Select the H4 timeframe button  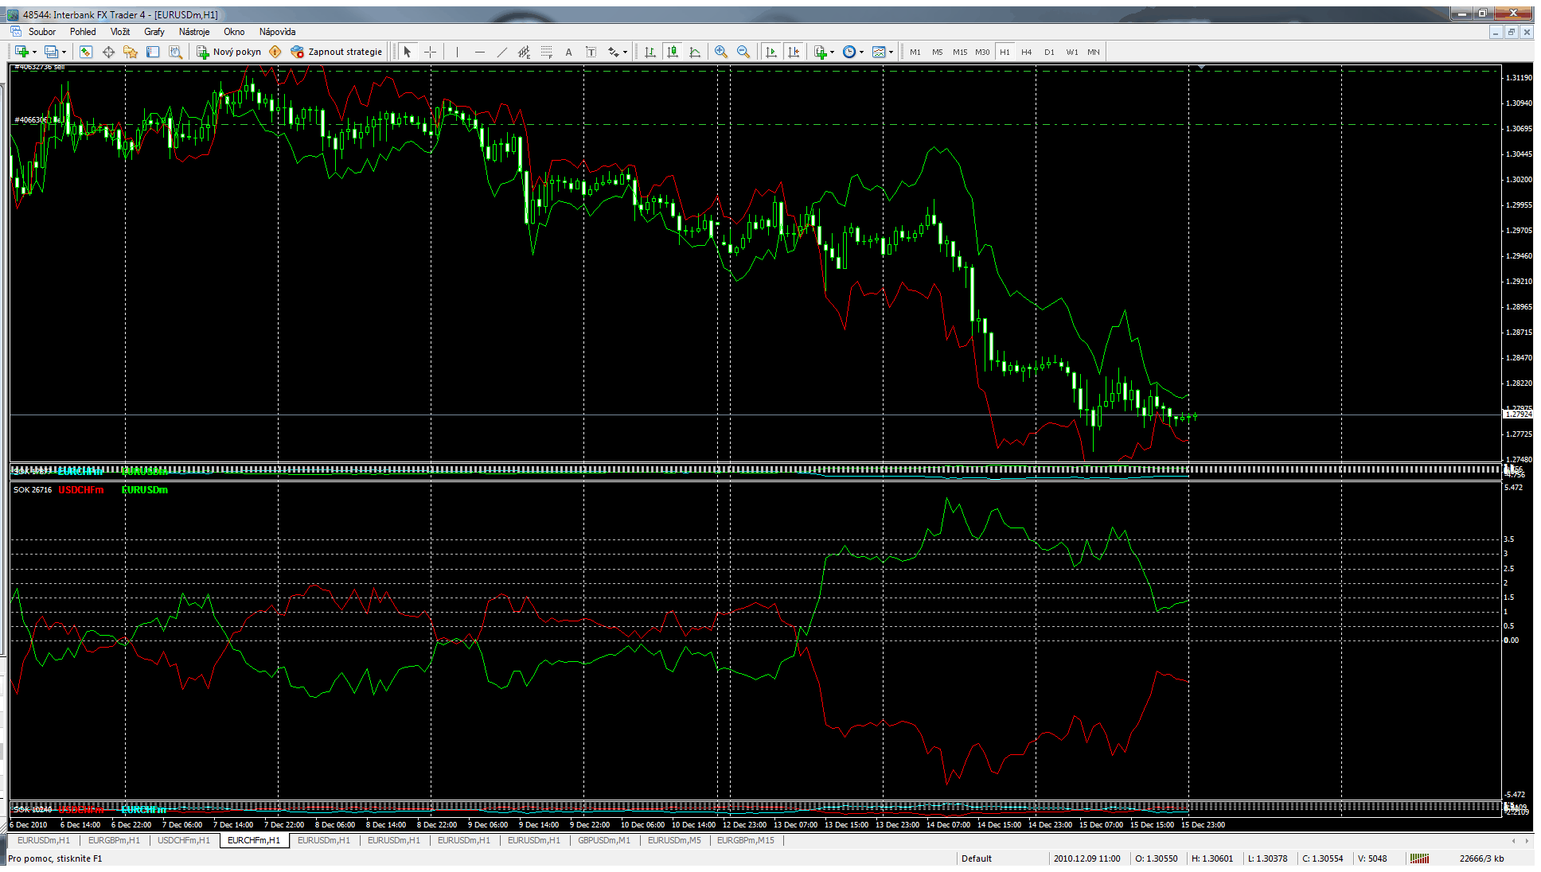pyautogui.click(x=1027, y=52)
